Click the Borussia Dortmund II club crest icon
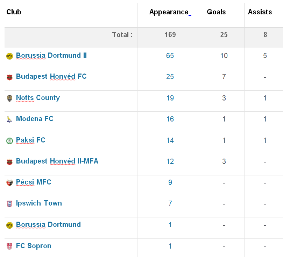 tap(9, 56)
